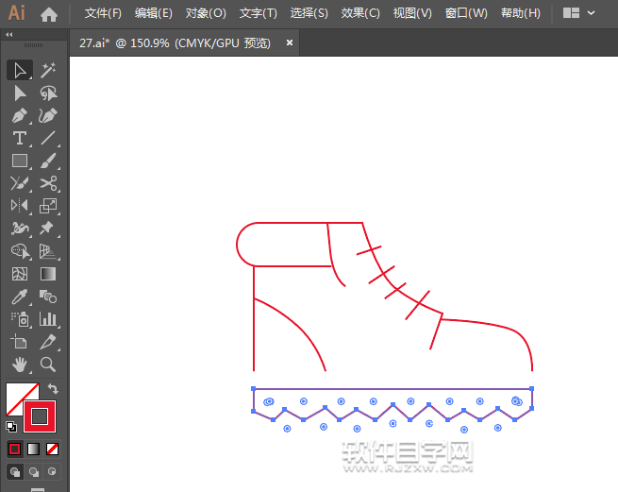Enable Draw Inside mode
The width and height of the screenshot is (618, 492).
point(52,472)
